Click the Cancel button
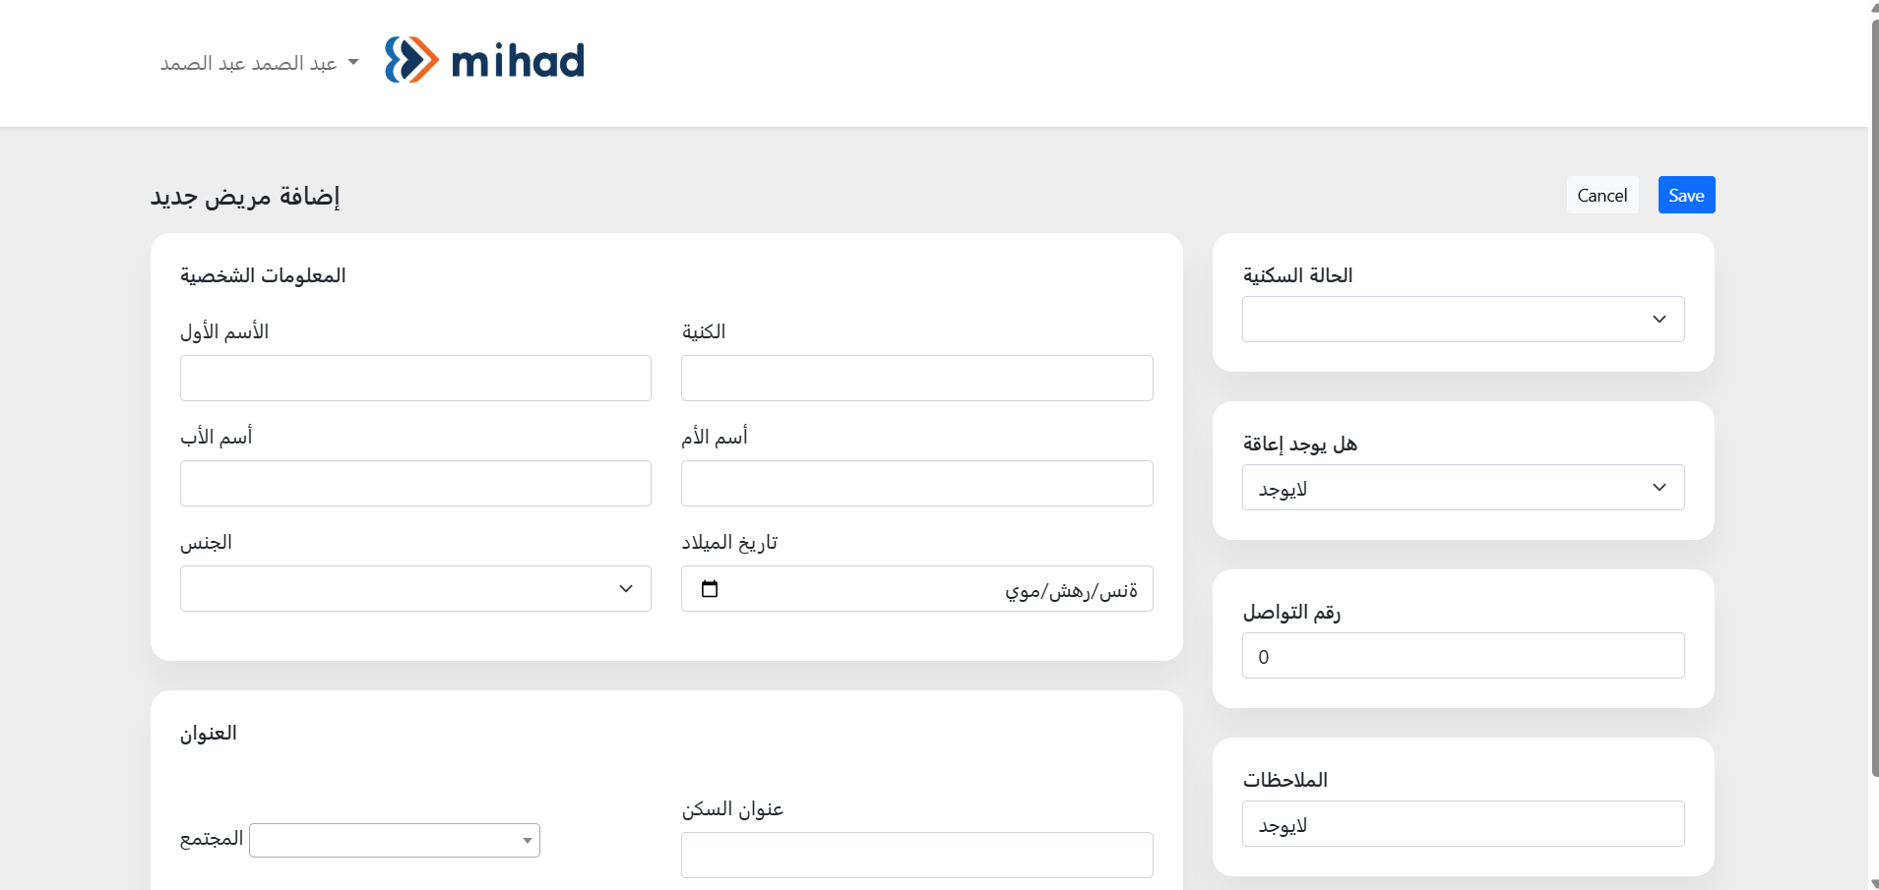Image resolution: width=1879 pixels, height=890 pixels. [1602, 195]
